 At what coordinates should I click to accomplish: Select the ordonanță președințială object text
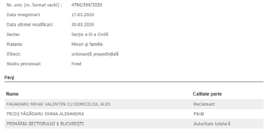(x=95, y=54)
